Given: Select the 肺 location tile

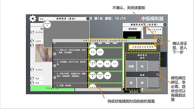Looking at the screenshot, I should (x=142, y=83).
